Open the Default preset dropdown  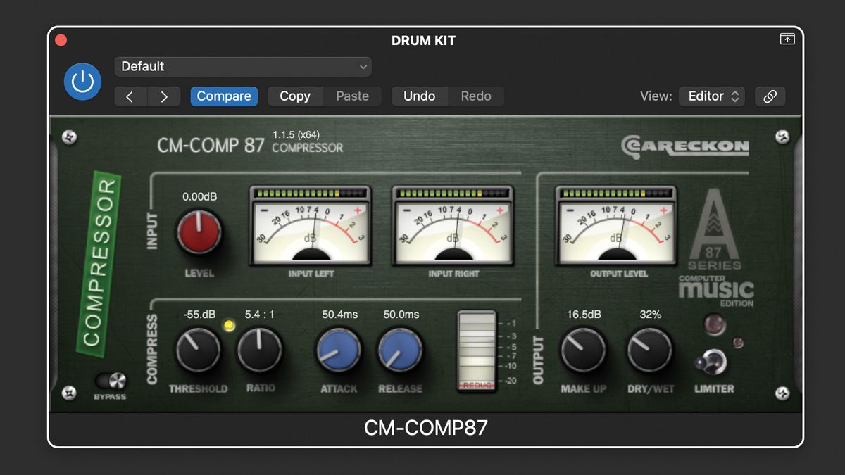(243, 67)
